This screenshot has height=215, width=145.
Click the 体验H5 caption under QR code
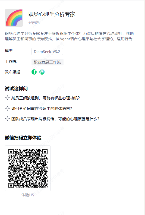(x=28, y=195)
